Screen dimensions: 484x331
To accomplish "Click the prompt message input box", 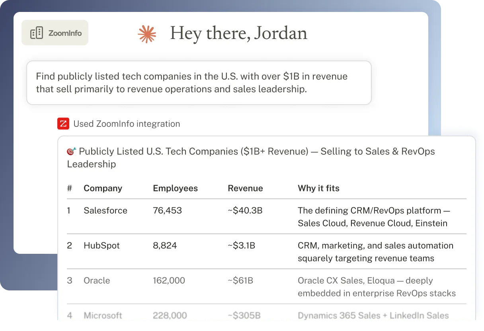I will (199, 83).
